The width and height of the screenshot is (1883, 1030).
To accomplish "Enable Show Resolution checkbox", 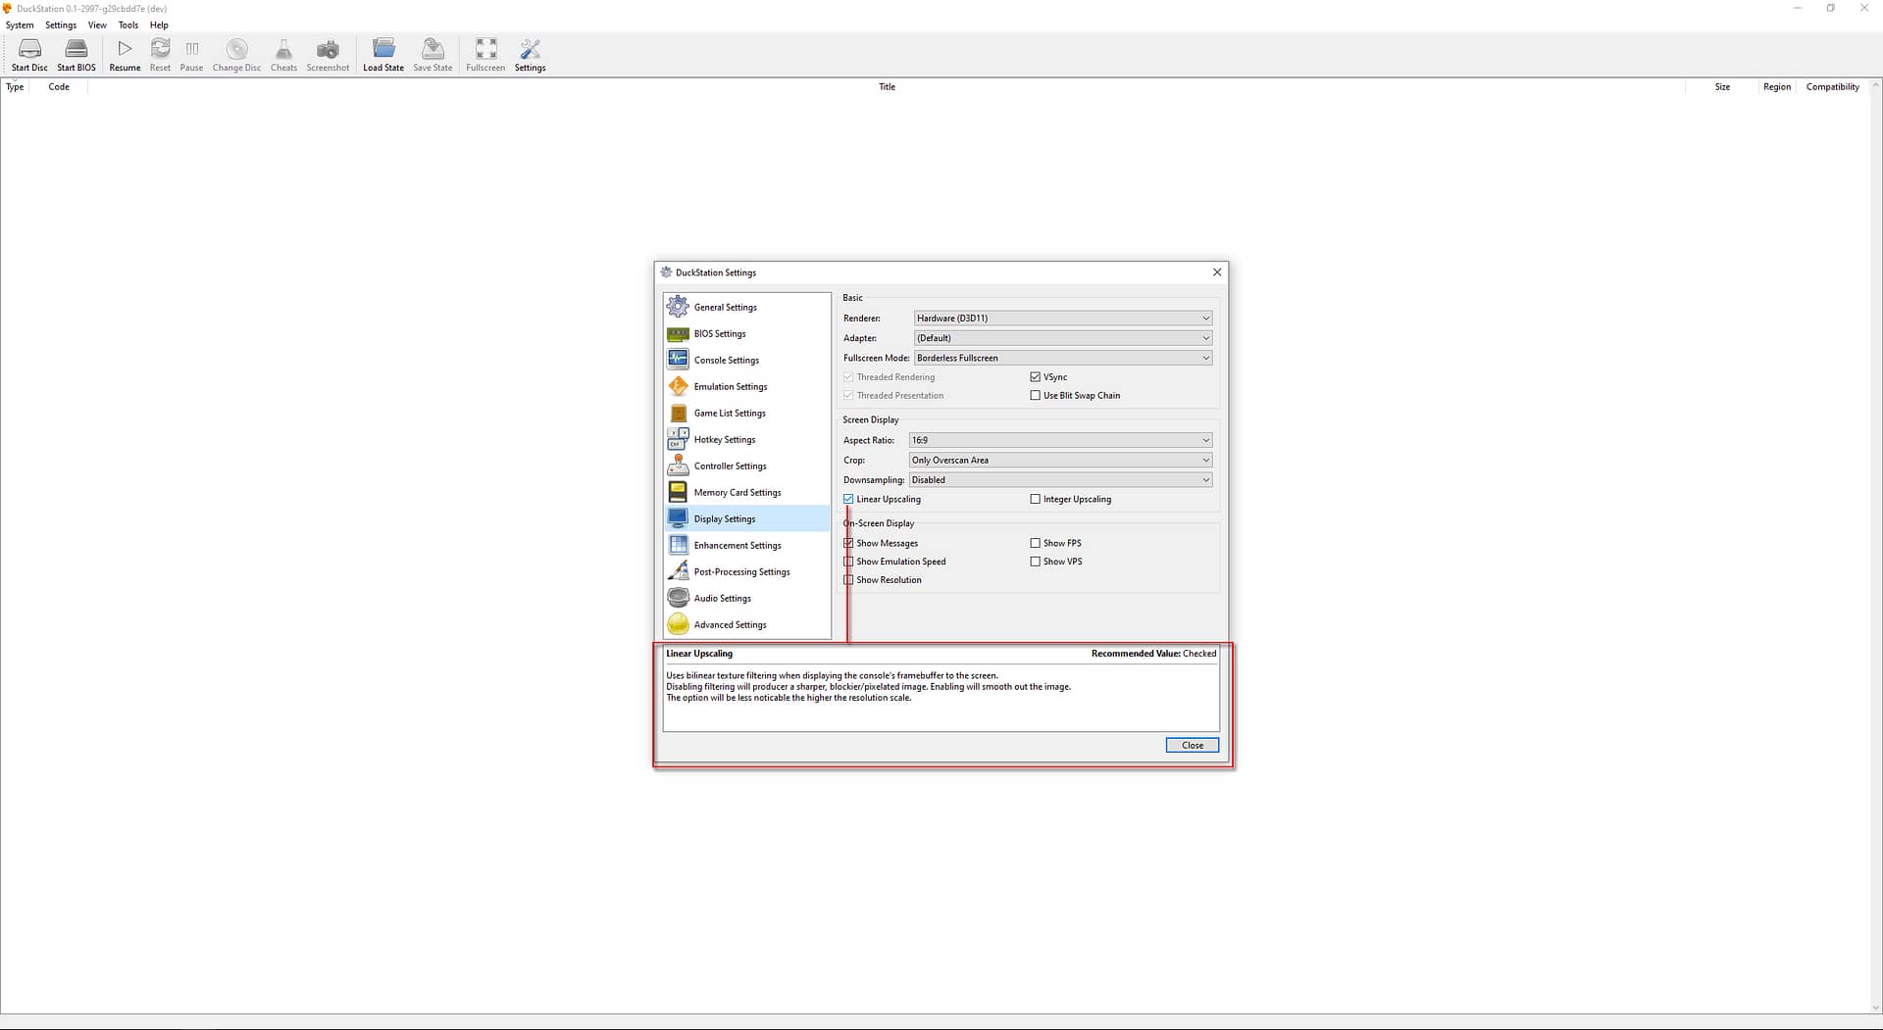I will tap(848, 580).
